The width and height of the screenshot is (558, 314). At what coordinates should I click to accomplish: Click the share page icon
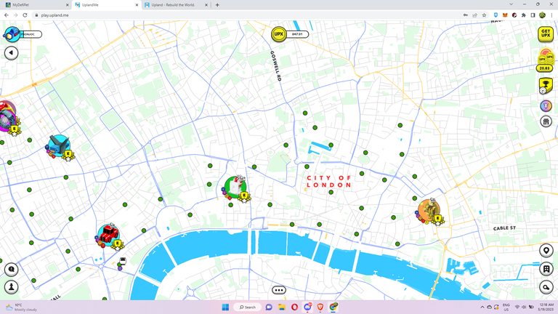[474, 15]
